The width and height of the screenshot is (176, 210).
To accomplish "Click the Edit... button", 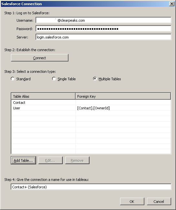I will pyautogui.click(x=50, y=160).
